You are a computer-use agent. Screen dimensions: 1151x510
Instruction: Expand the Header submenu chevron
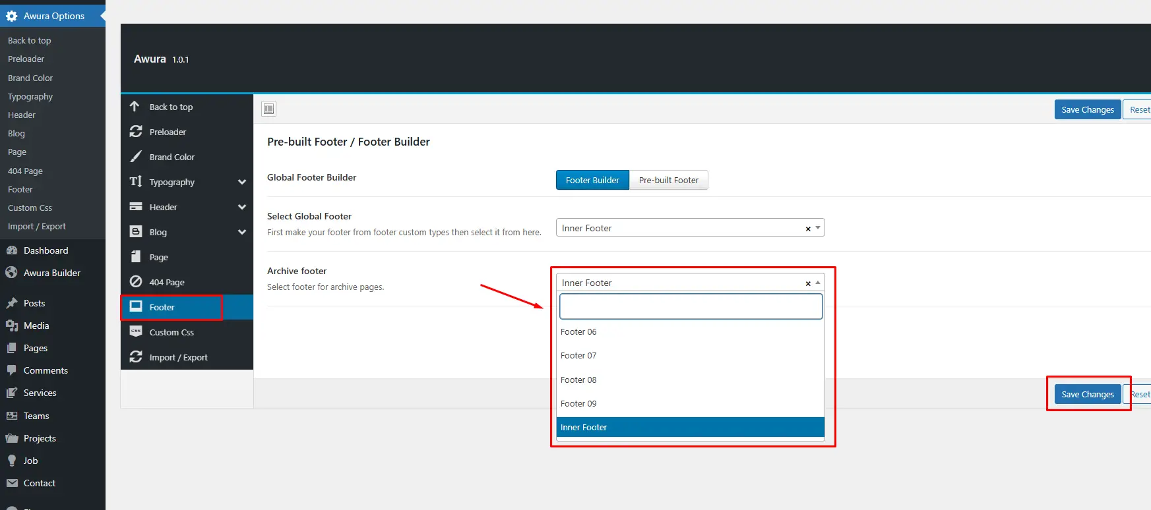point(242,207)
